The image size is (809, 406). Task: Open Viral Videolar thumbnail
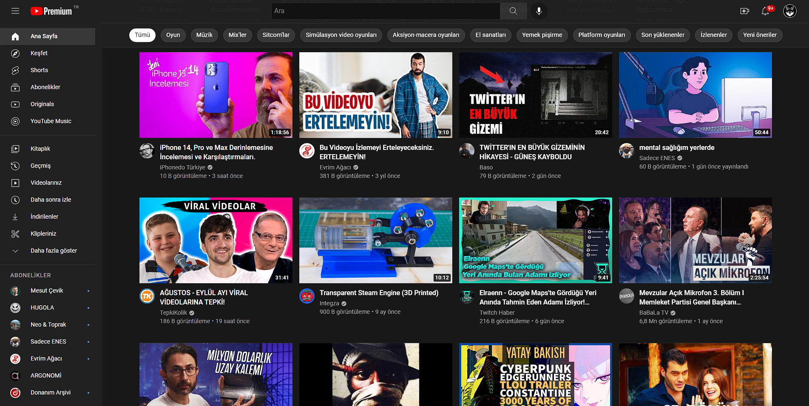pyautogui.click(x=216, y=240)
